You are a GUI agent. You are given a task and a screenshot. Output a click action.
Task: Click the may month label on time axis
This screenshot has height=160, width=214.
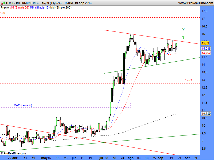[44, 158]
